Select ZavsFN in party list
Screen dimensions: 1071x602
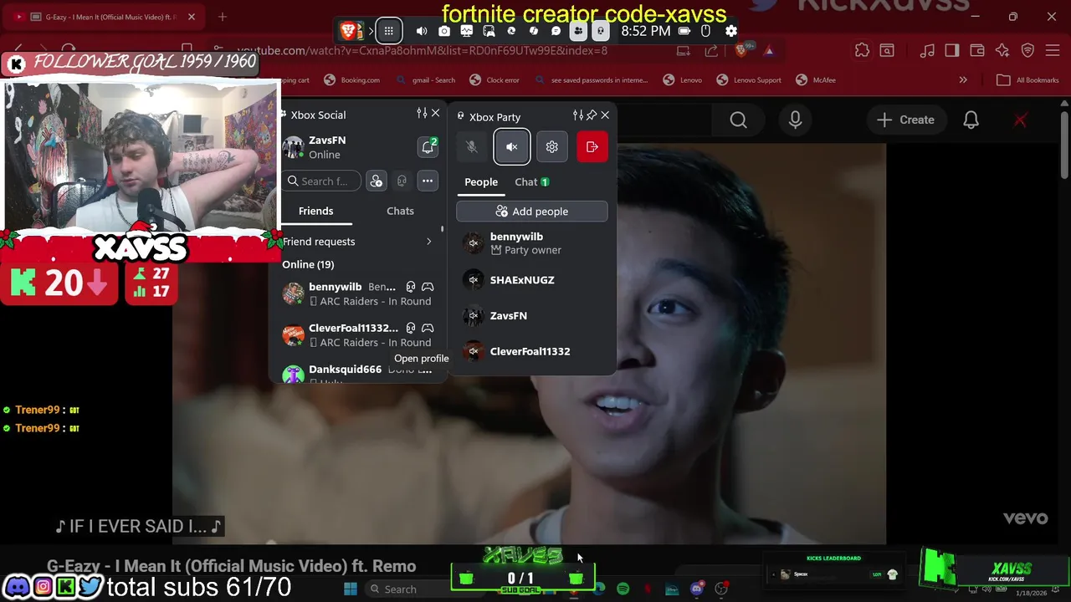click(x=532, y=316)
